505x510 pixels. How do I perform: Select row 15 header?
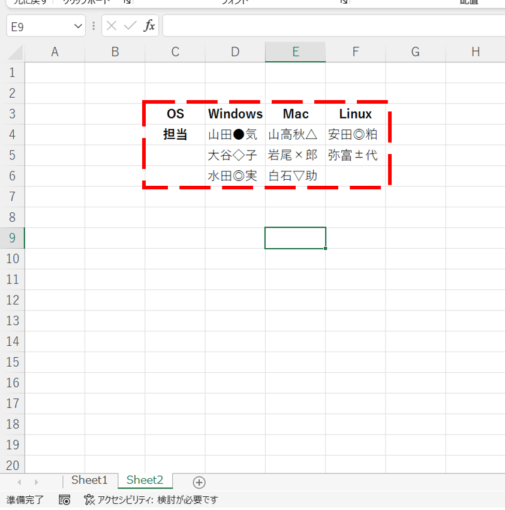13,362
